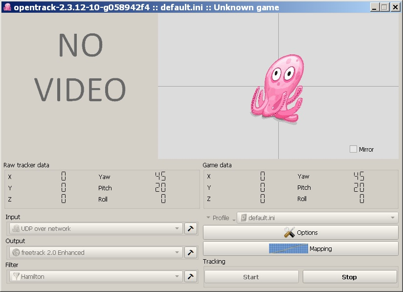Open the Profile menu
This screenshot has height=292, width=403.
click(x=220, y=218)
